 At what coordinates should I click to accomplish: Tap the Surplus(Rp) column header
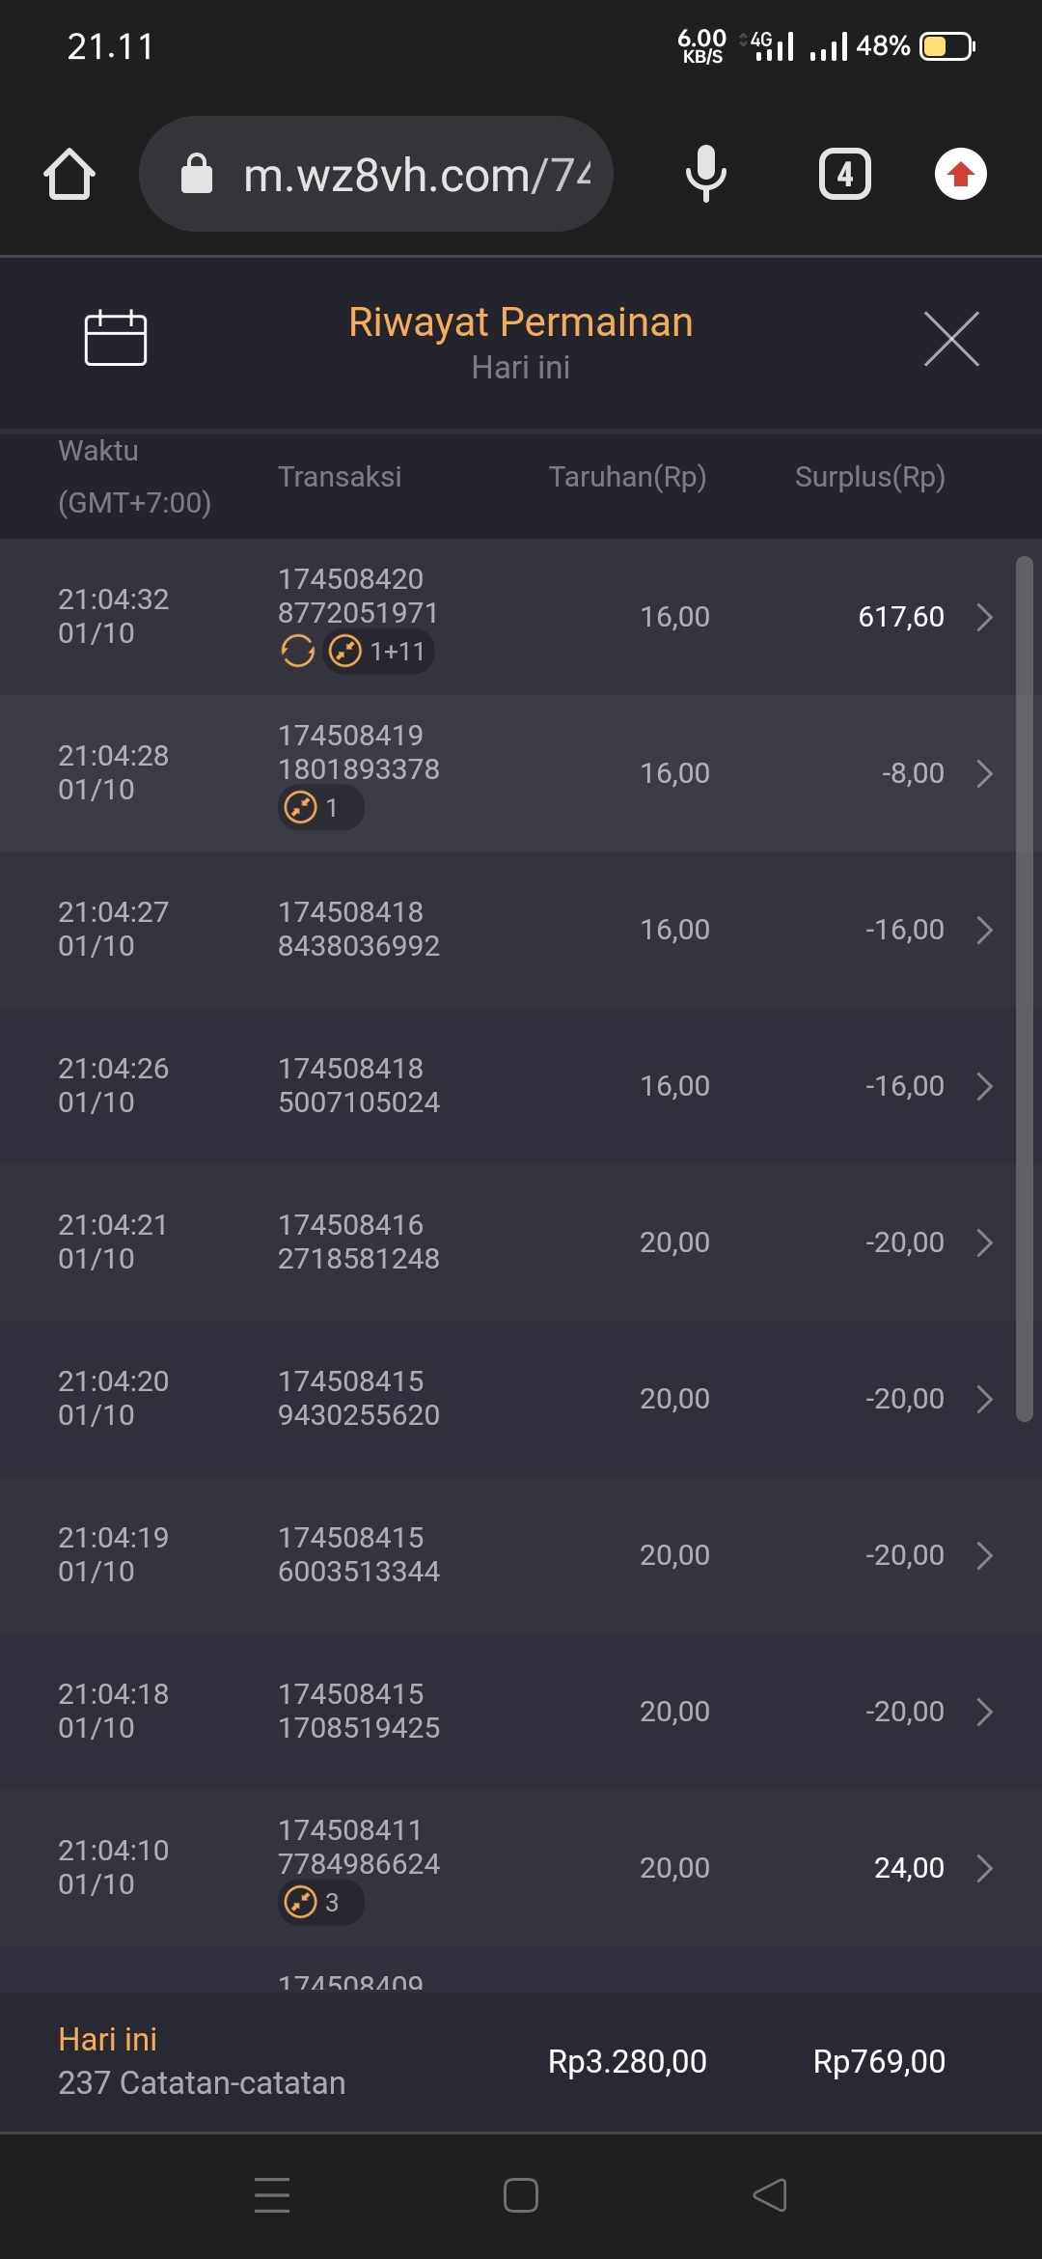click(x=869, y=477)
